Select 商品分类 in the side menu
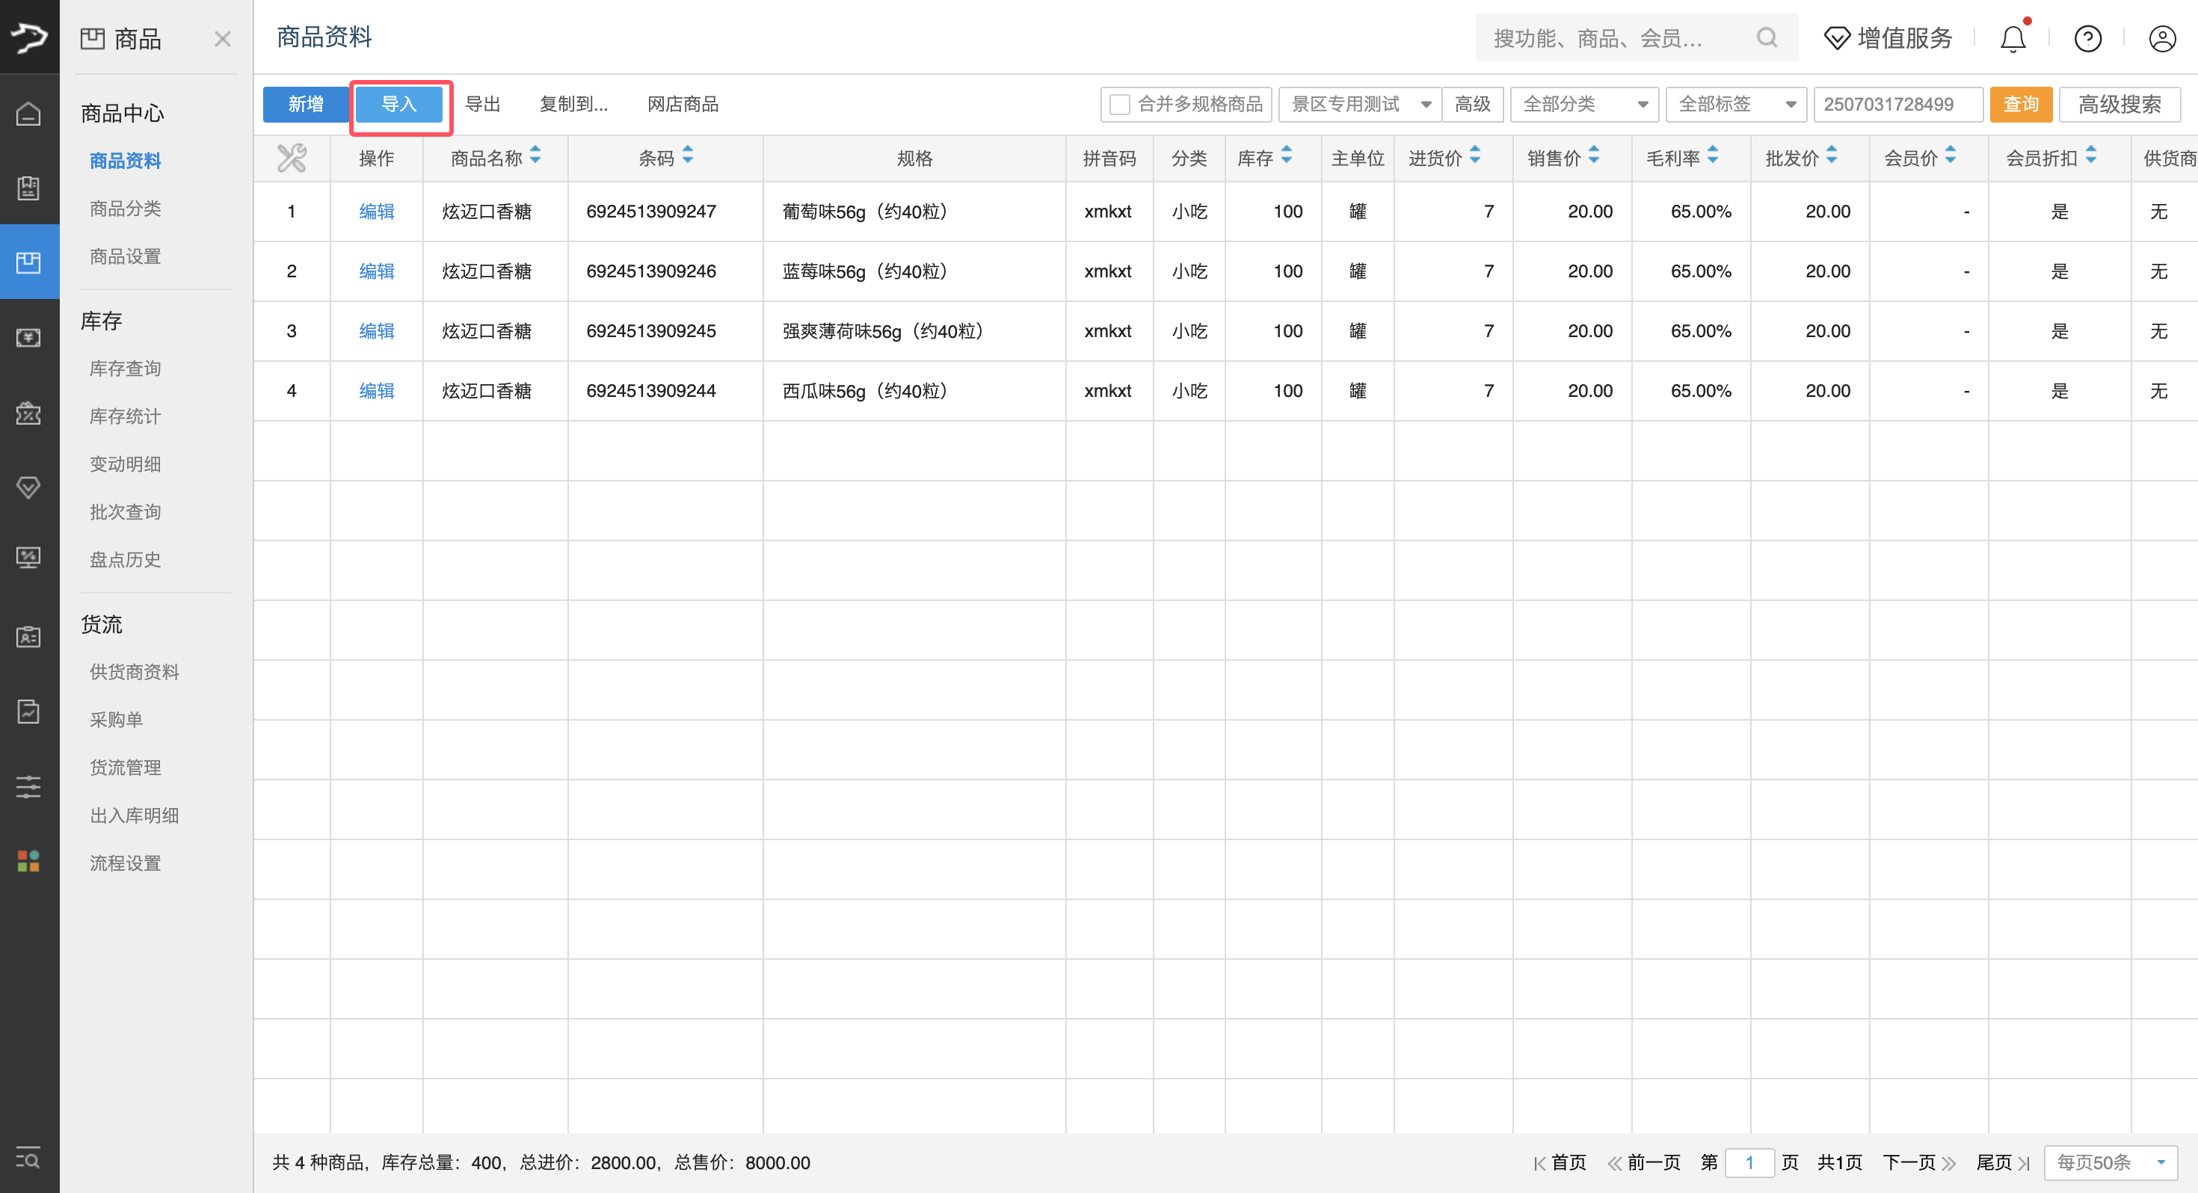Viewport: 2198px width, 1193px height. tap(126, 209)
